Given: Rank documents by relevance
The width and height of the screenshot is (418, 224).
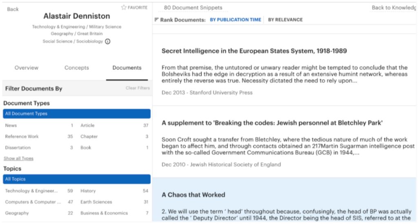Looking at the screenshot, I should (x=285, y=20).
